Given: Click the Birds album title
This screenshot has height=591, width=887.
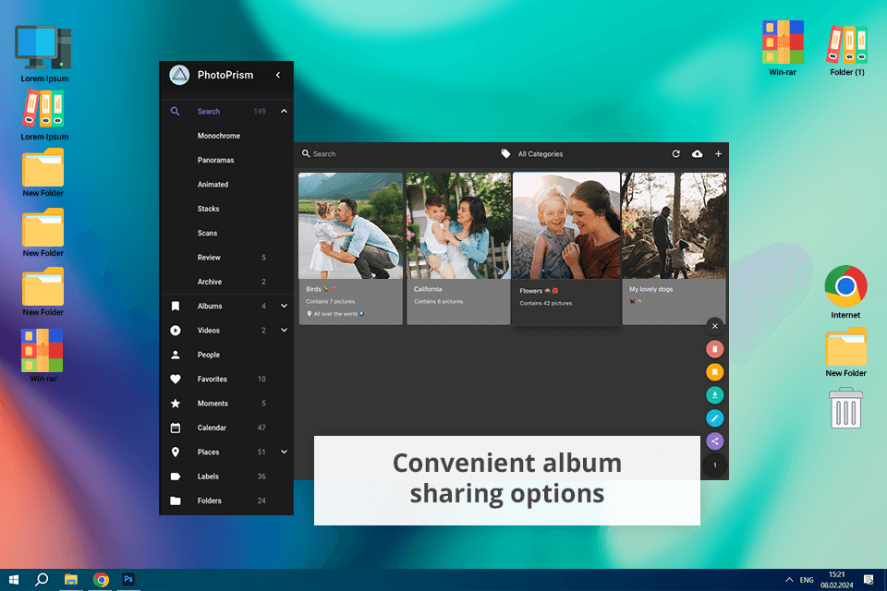Looking at the screenshot, I should pyautogui.click(x=313, y=289).
